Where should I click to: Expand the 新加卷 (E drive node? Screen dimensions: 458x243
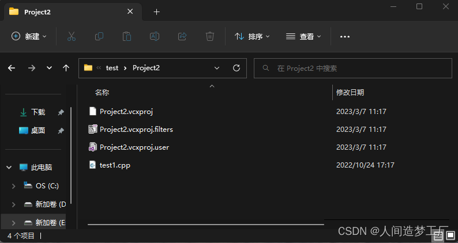pos(13,223)
